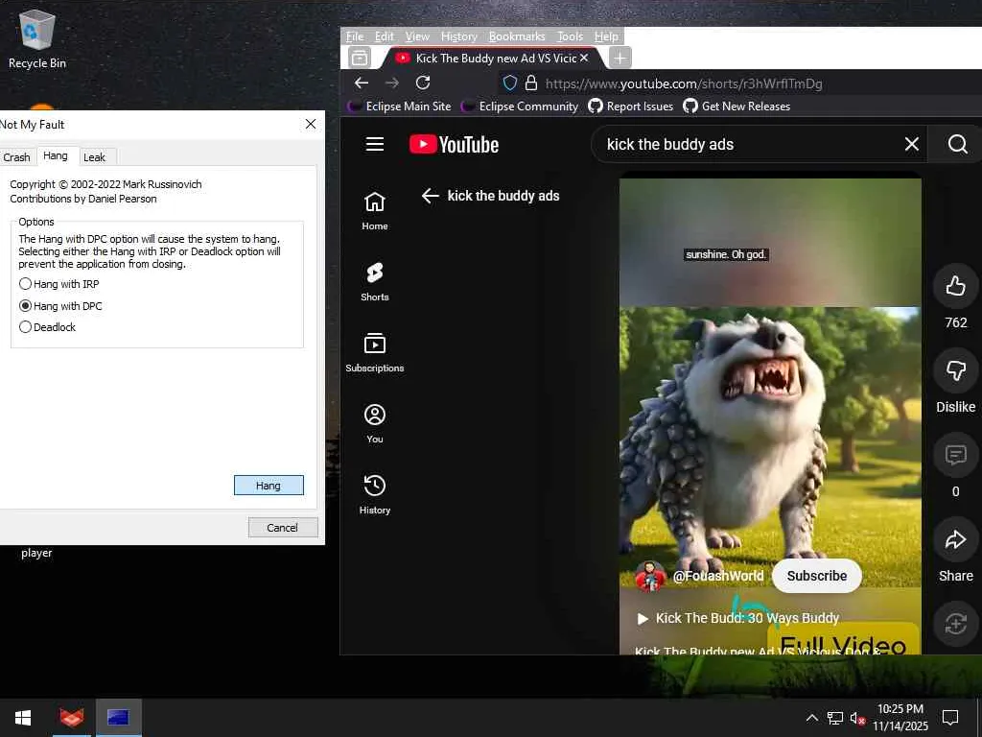
Task: Dislike the short video
Action: (956, 370)
